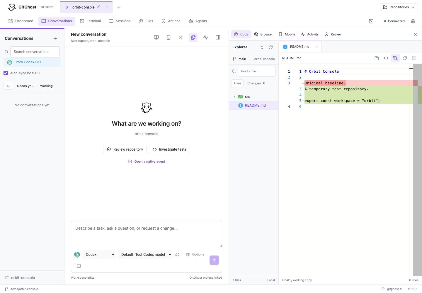This screenshot has width=422, height=293.
Task: Expand the src folder
Action: pyautogui.click(x=253, y=97)
